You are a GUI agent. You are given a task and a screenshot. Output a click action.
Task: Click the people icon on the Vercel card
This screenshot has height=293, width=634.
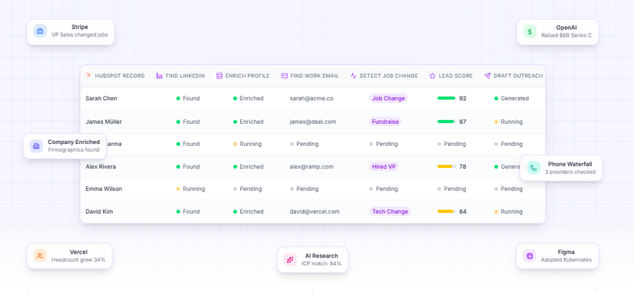click(x=40, y=256)
